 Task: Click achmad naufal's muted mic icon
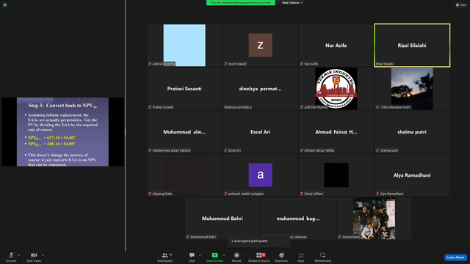coord(225,194)
